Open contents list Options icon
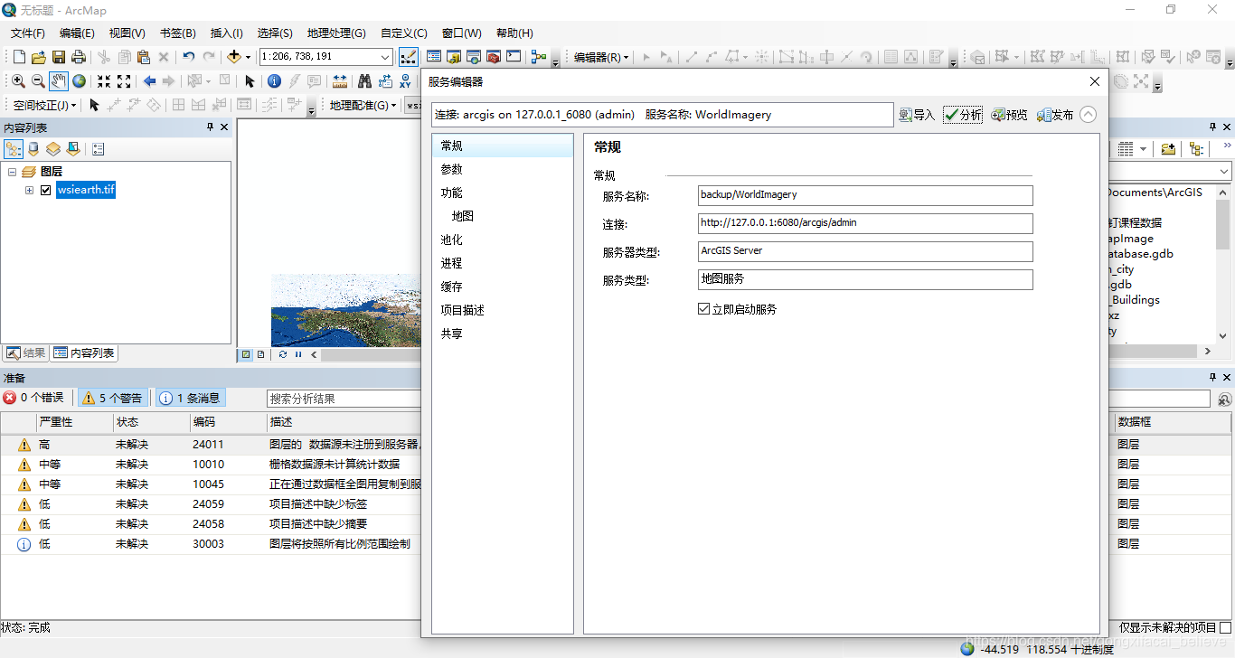The image size is (1235, 658). [x=99, y=149]
